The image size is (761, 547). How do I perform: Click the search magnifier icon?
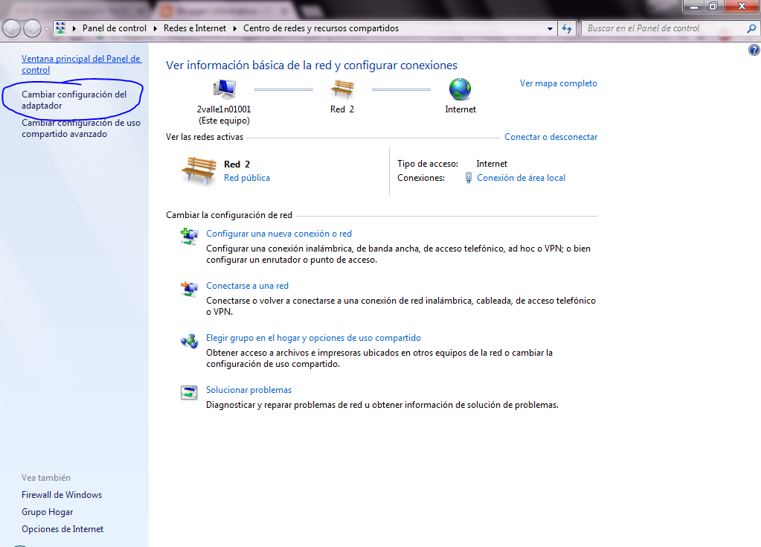pos(751,28)
